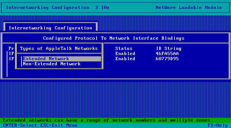Screen dimensions: 231x128
Task: Click the NetWare Loadable Module header text
Action: pyautogui.click(x=189, y=7)
